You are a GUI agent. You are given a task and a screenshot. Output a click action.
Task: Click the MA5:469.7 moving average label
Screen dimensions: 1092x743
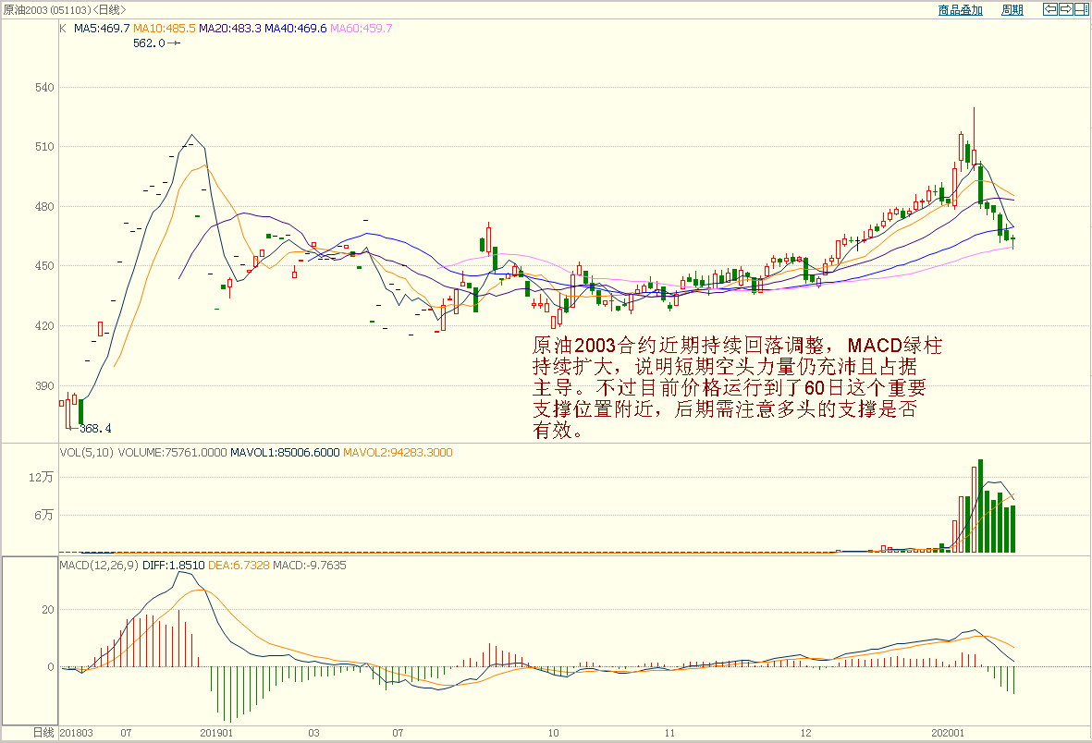coord(101,29)
